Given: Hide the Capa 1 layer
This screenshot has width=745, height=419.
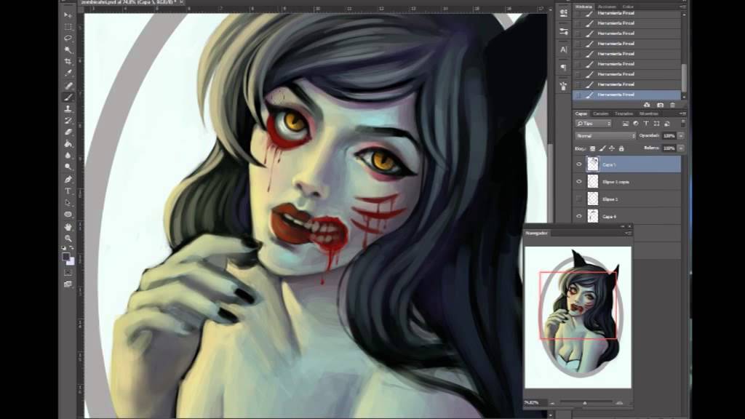Looking at the screenshot, I should coord(579,163).
